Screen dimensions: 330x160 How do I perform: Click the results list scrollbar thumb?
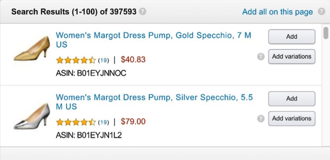pos(326,33)
